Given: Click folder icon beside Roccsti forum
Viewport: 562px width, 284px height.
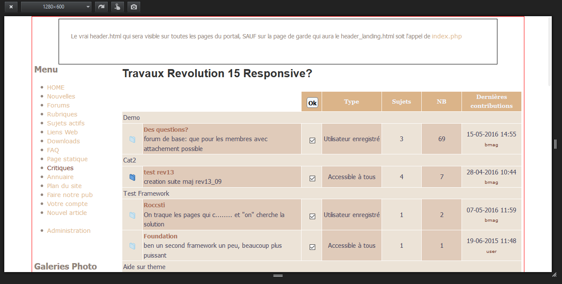Looking at the screenshot, I should (x=133, y=215).
